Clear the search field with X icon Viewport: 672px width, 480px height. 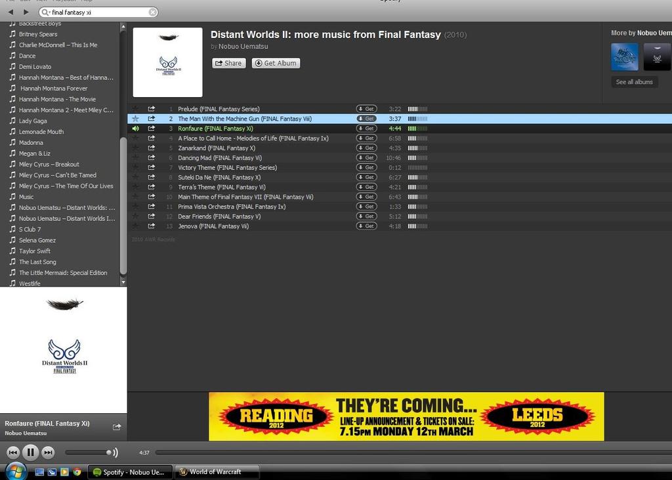pos(152,12)
